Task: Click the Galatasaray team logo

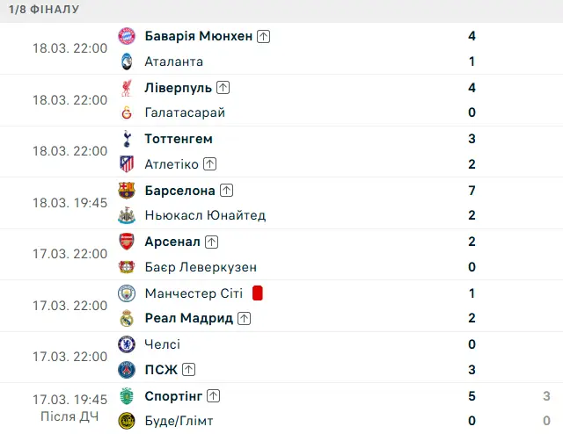Action: click(127, 112)
